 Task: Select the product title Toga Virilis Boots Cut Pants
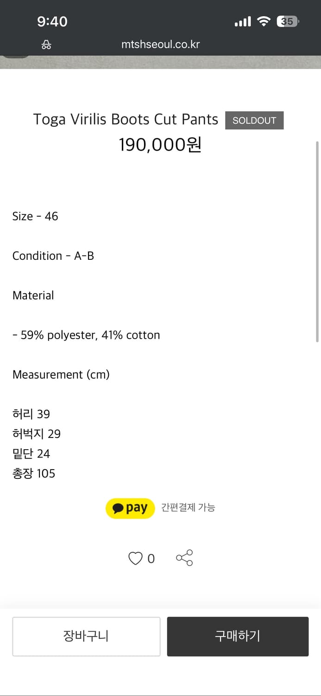[x=126, y=119]
